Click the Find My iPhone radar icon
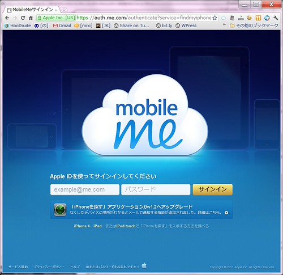Screen dimensions: 283x275 click(60, 210)
